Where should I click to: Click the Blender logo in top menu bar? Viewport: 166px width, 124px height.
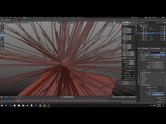(x=1, y=18)
